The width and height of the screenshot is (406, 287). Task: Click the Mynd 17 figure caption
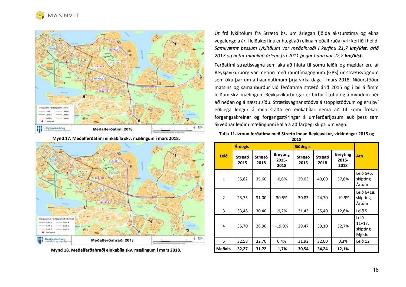[x=116, y=138]
